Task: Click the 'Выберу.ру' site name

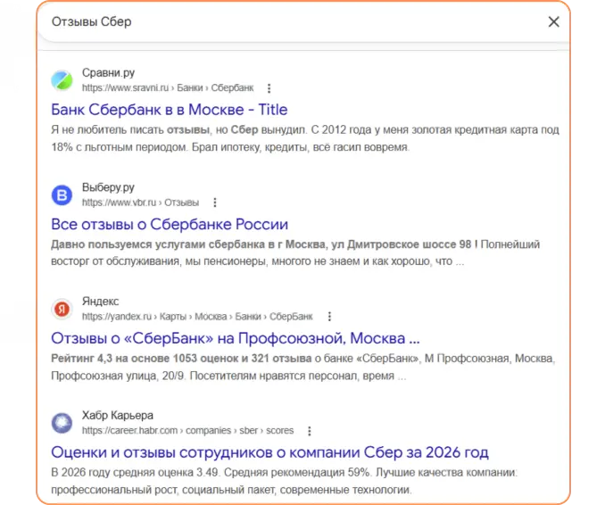Action: pyautogui.click(x=108, y=187)
